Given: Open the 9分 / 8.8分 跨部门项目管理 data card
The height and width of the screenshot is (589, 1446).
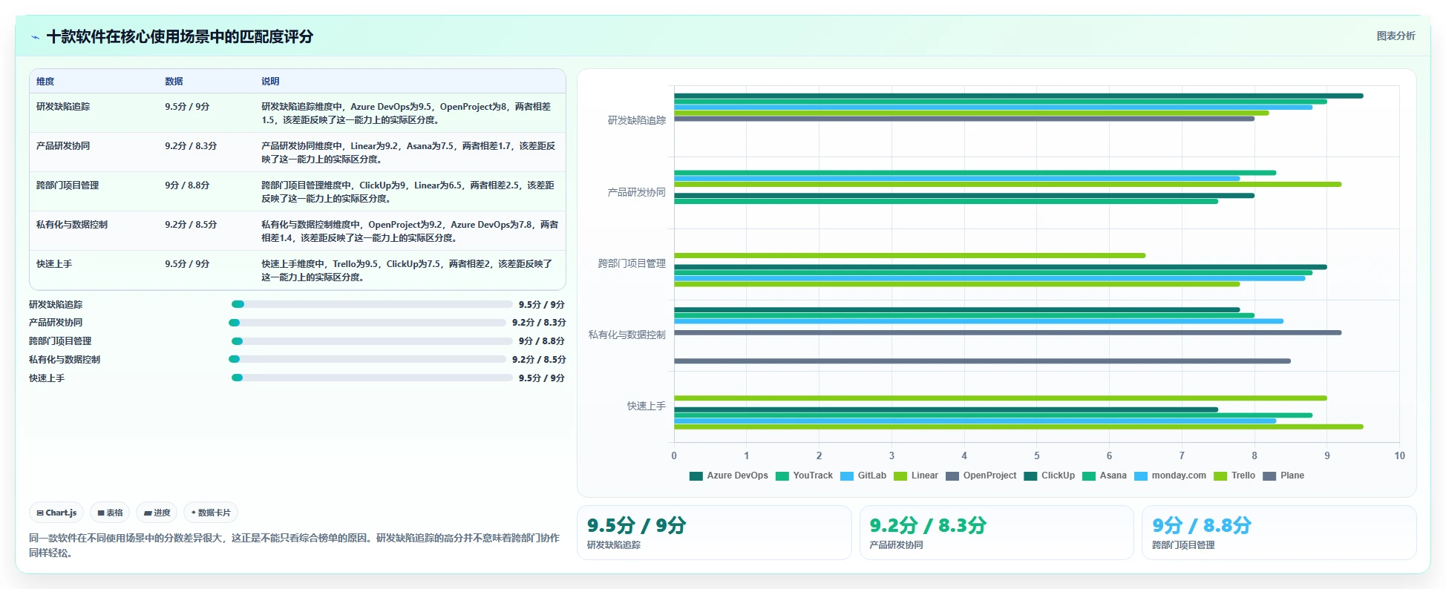Looking at the screenshot, I should pyautogui.click(x=1279, y=533).
